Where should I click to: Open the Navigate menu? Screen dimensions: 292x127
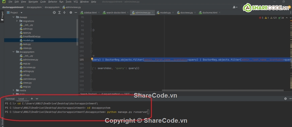pyautogui.click(x=33, y=2)
